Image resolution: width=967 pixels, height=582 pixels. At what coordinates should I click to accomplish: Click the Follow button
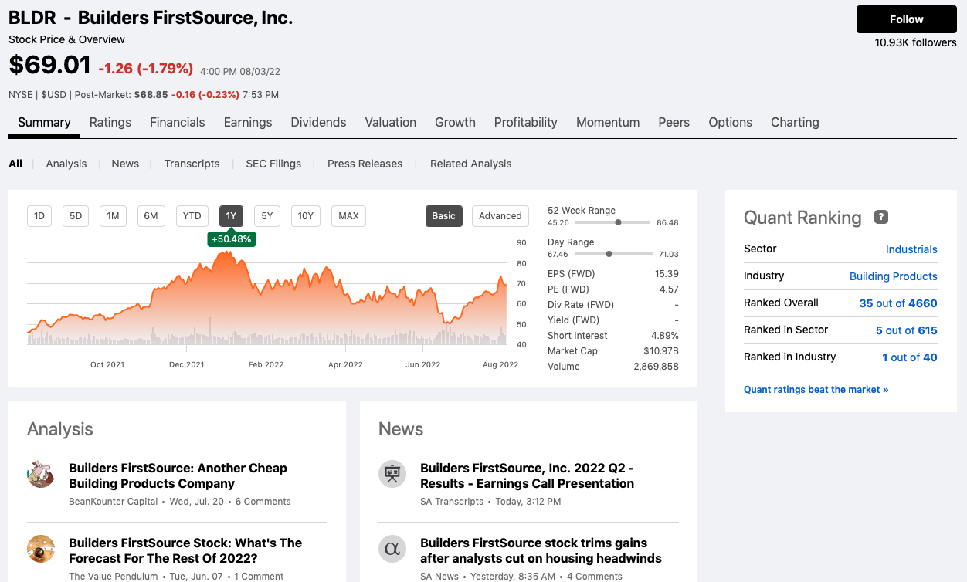pos(907,19)
